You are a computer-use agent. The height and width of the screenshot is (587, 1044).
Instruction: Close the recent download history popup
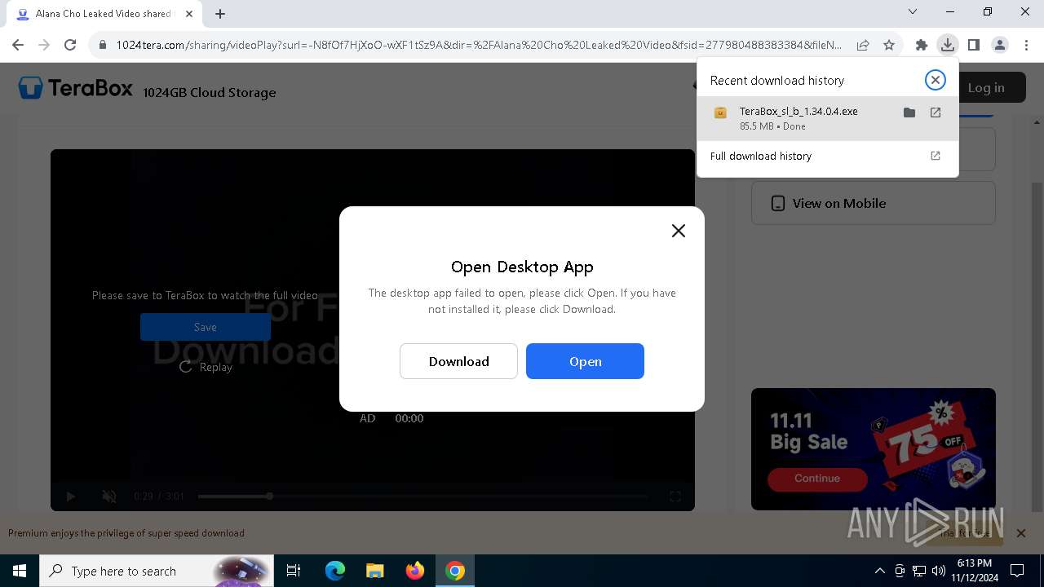coord(935,79)
